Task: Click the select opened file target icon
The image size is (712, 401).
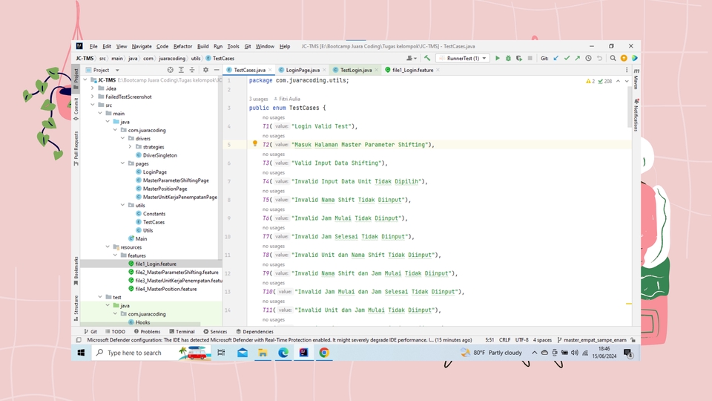Action: pyautogui.click(x=171, y=70)
